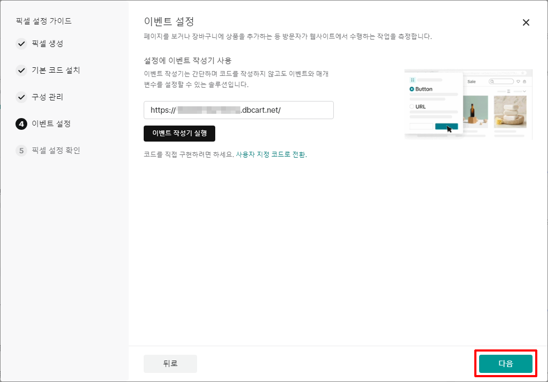Click the shopping bag icon in the illustration
This screenshot has width=548, height=382.
524,82
